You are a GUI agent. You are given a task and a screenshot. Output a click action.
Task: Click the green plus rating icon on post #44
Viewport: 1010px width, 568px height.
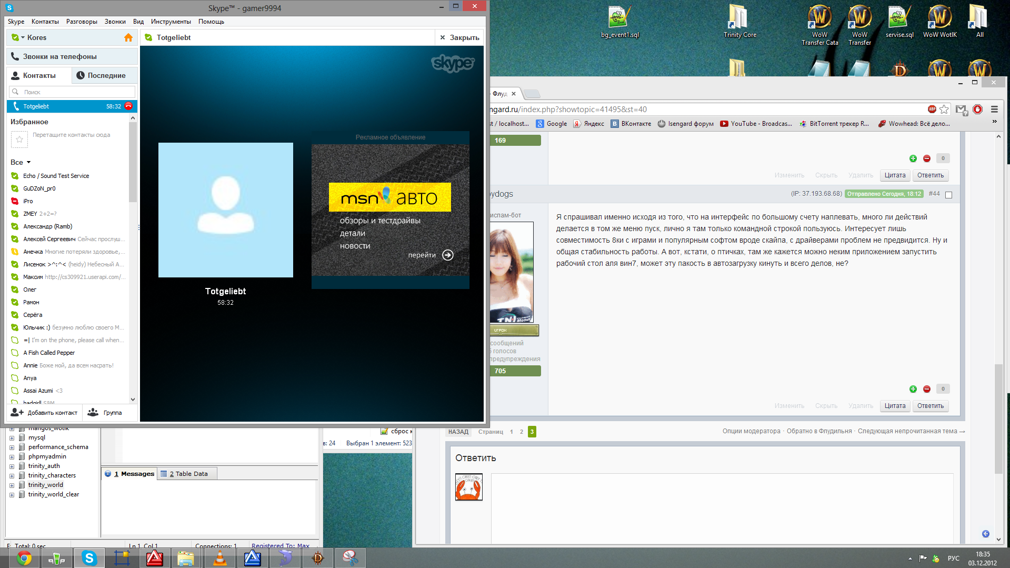click(x=913, y=389)
